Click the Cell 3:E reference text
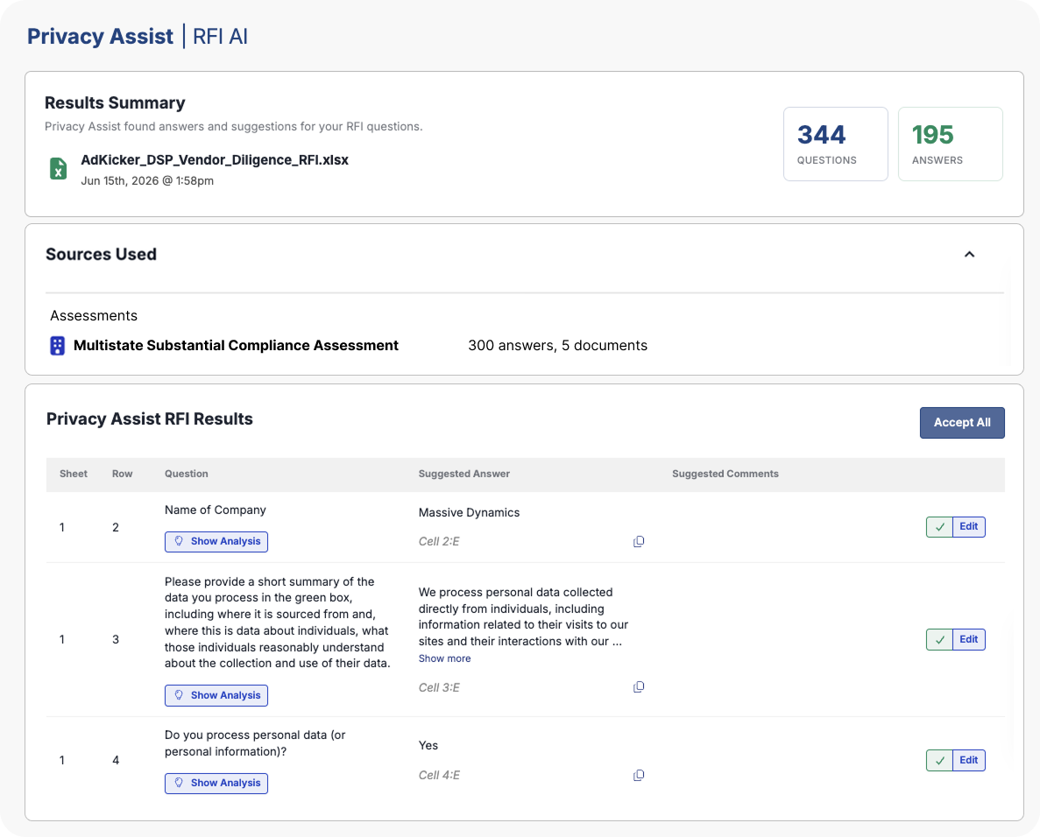Image resolution: width=1040 pixels, height=837 pixels. tap(439, 688)
